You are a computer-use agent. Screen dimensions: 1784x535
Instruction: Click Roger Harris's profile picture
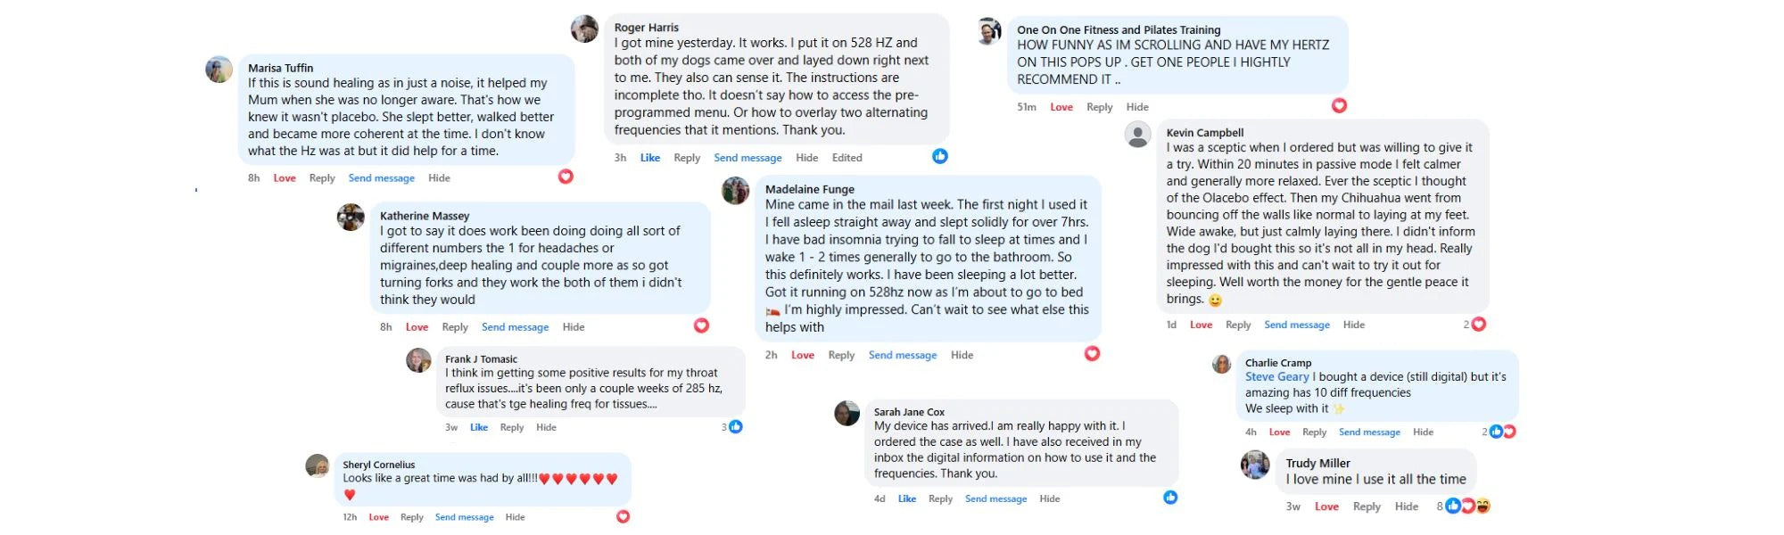[x=584, y=29]
